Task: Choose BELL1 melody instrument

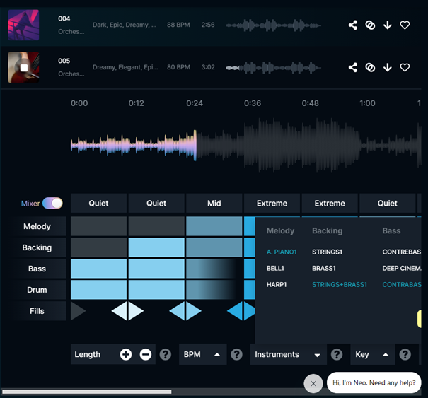Action: click(x=275, y=269)
